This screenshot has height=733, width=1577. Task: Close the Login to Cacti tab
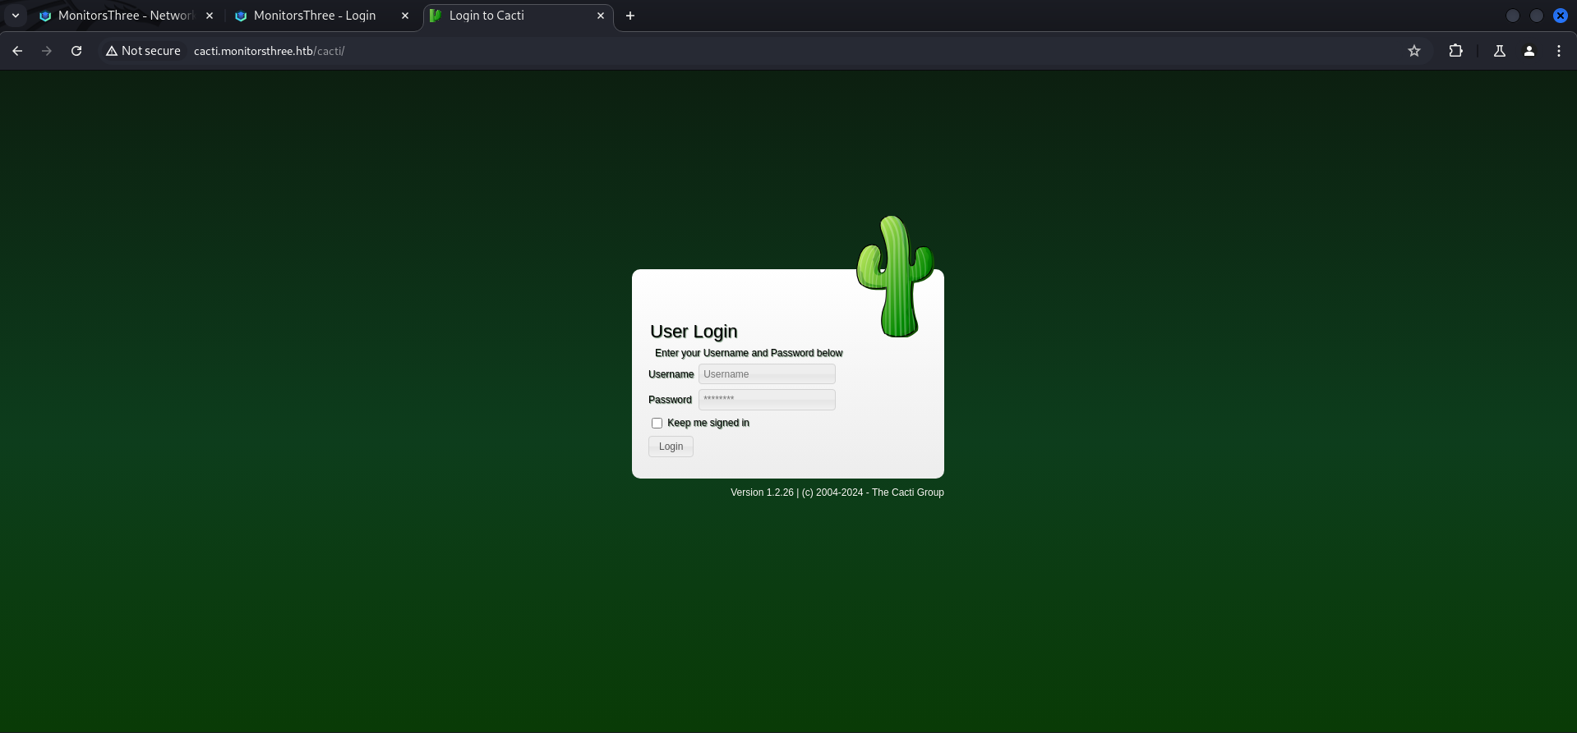tap(601, 16)
